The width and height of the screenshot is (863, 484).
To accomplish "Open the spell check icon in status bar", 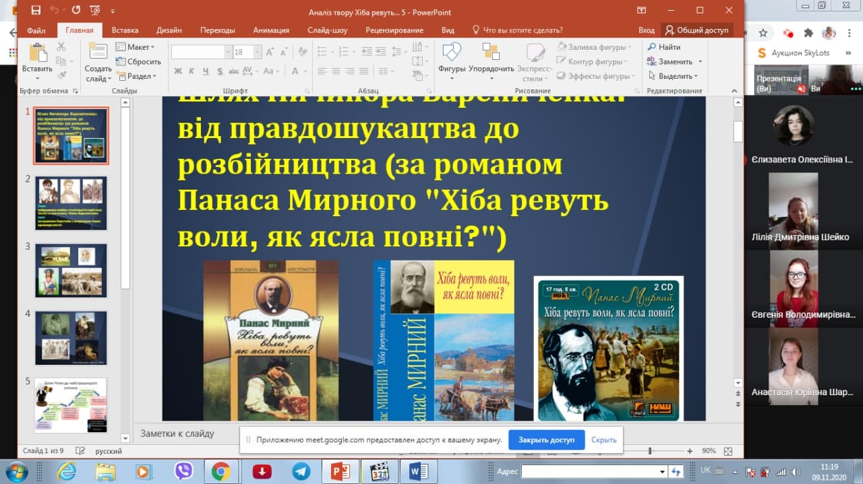I will [81, 451].
